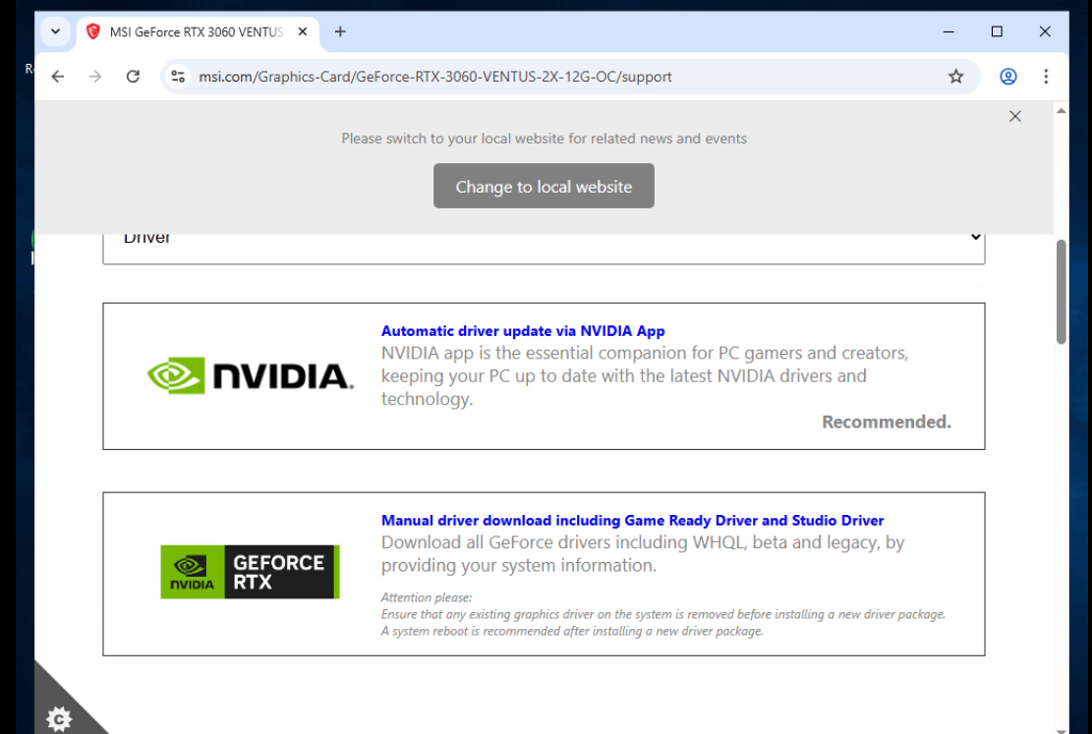Click the GeForce RTX logo image
This screenshot has height=734, width=1092.
click(x=250, y=572)
